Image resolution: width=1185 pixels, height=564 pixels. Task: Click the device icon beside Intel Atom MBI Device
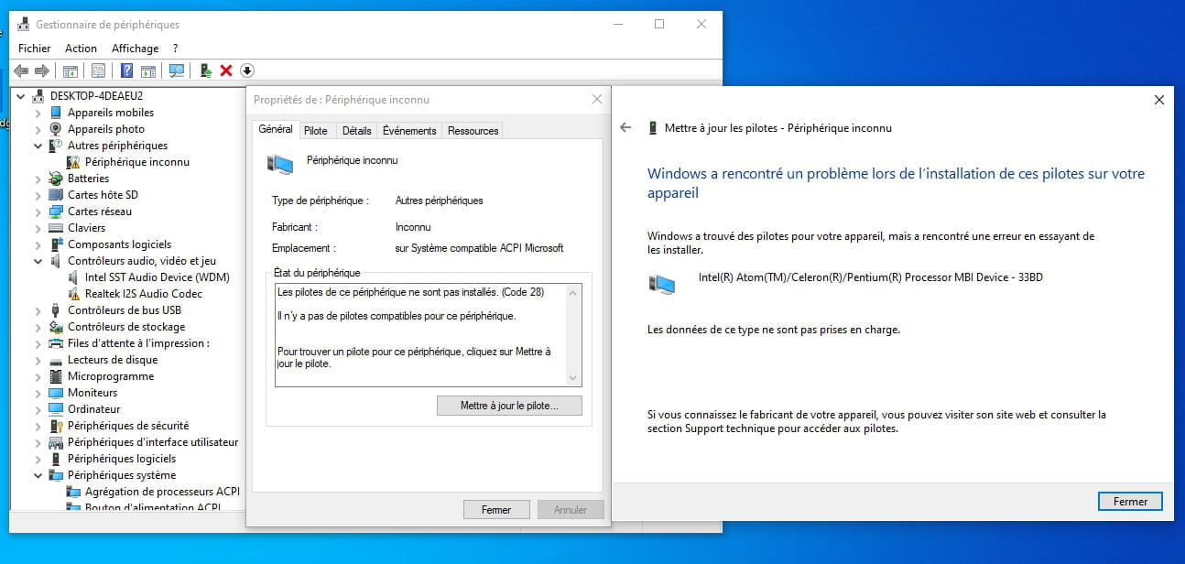coord(661,284)
